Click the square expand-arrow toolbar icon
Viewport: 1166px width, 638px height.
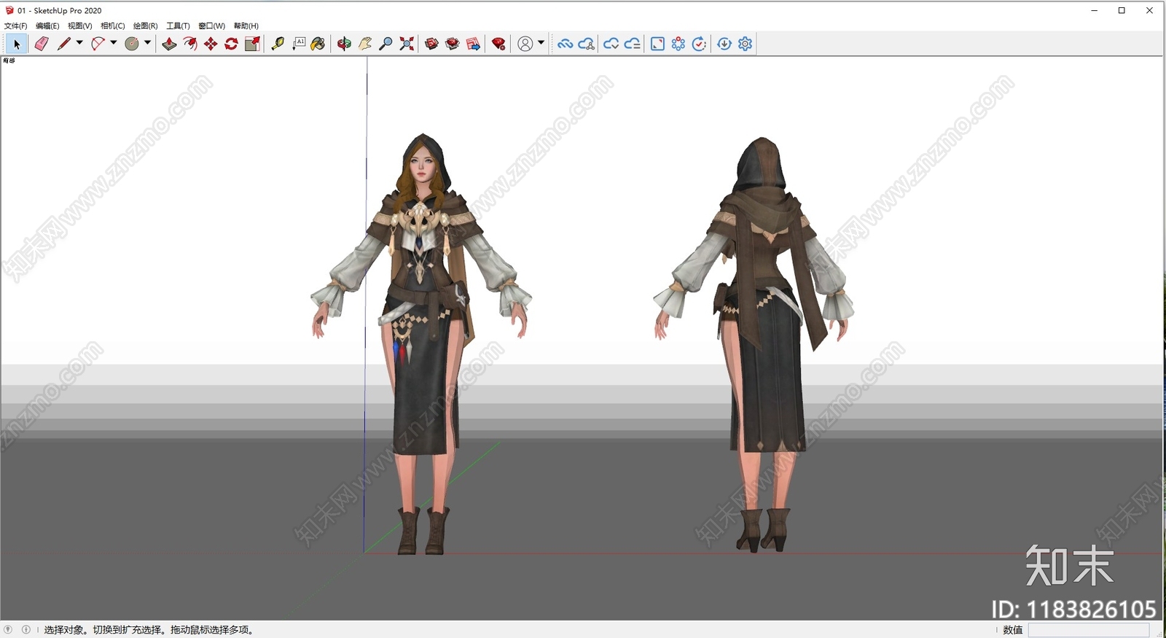657,44
